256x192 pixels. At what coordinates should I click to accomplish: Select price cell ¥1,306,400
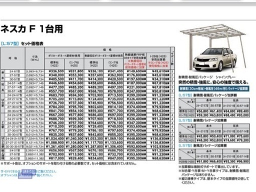[114, 146]
